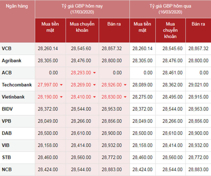Click the NCB row label
This screenshot has width=211, height=176.
(7, 169)
